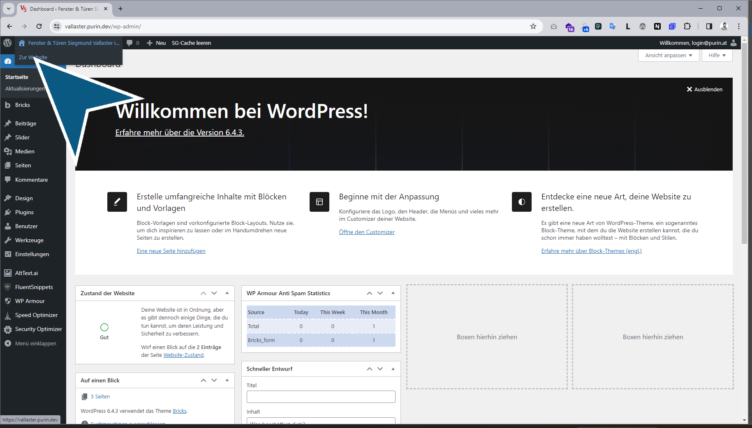Click the WordPress logo in admin bar

pyautogui.click(x=7, y=43)
